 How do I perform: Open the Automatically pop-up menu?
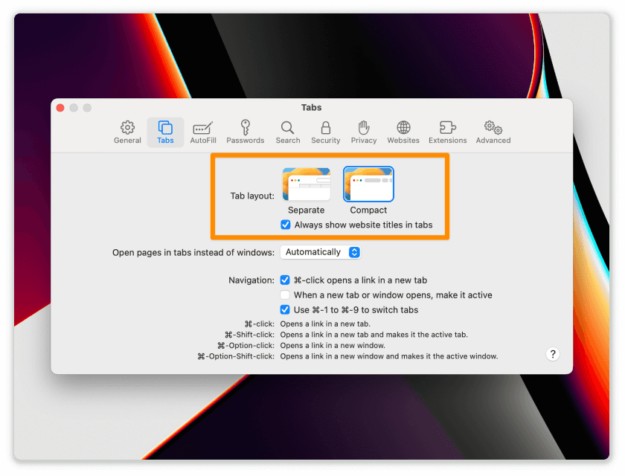tap(321, 252)
